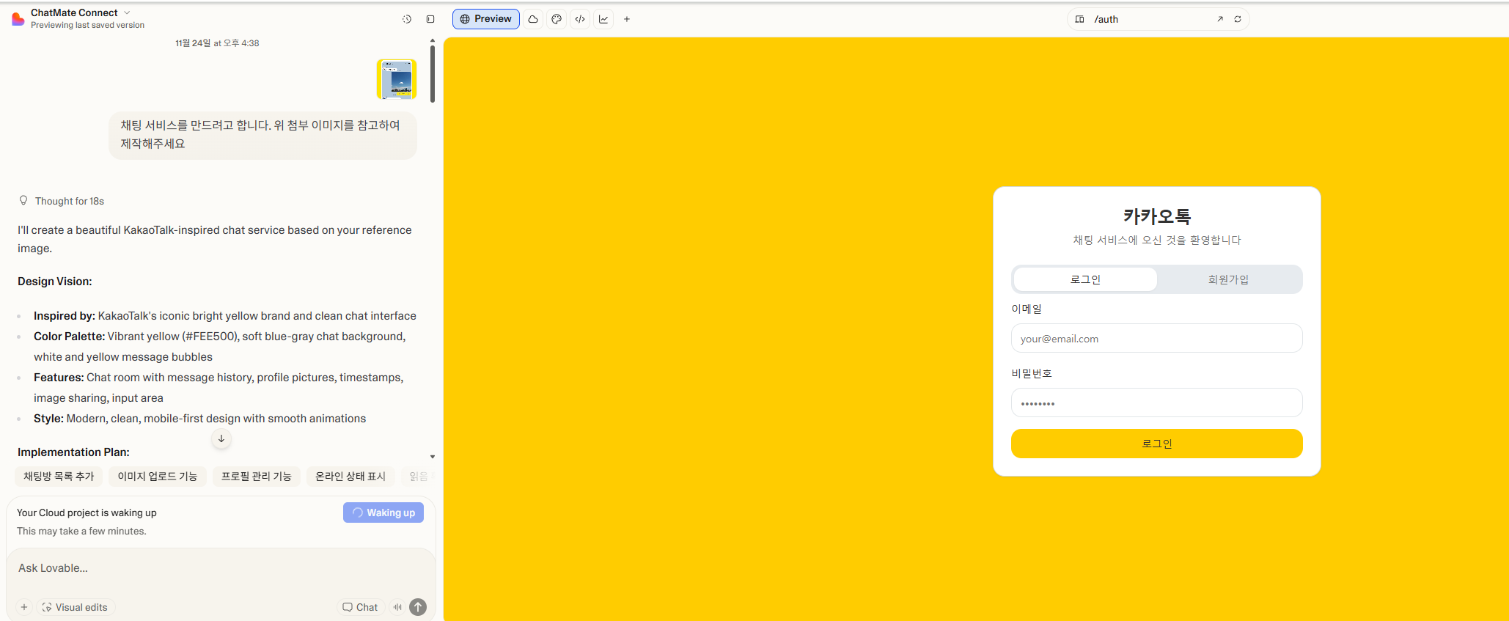The height and width of the screenshot is (621, 1509).
Task: Click '채팅 서비스에 오신 것을 환영합니다' text
Action: click(1157, 240)
